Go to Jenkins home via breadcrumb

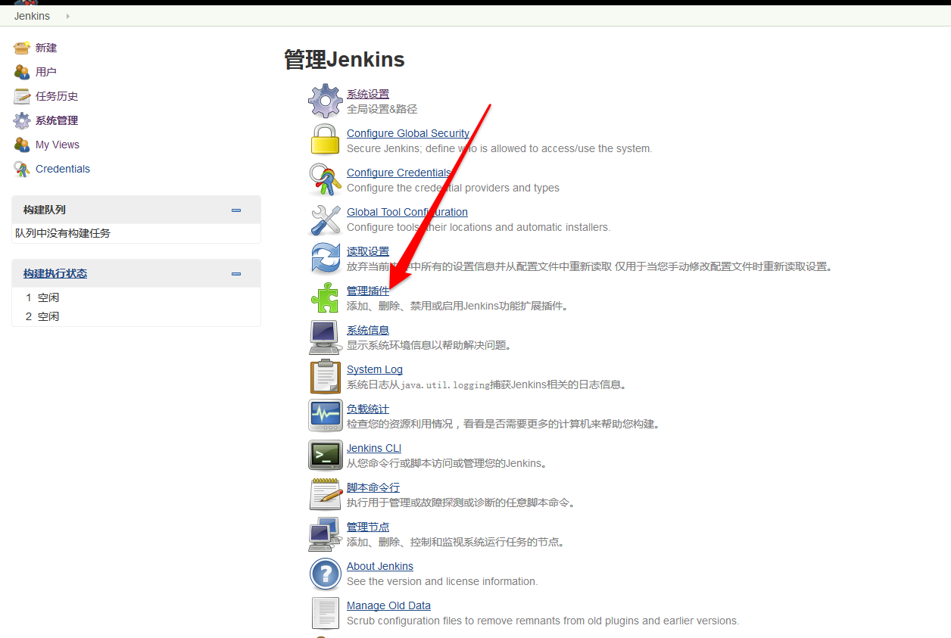click(x=32, y=16)
